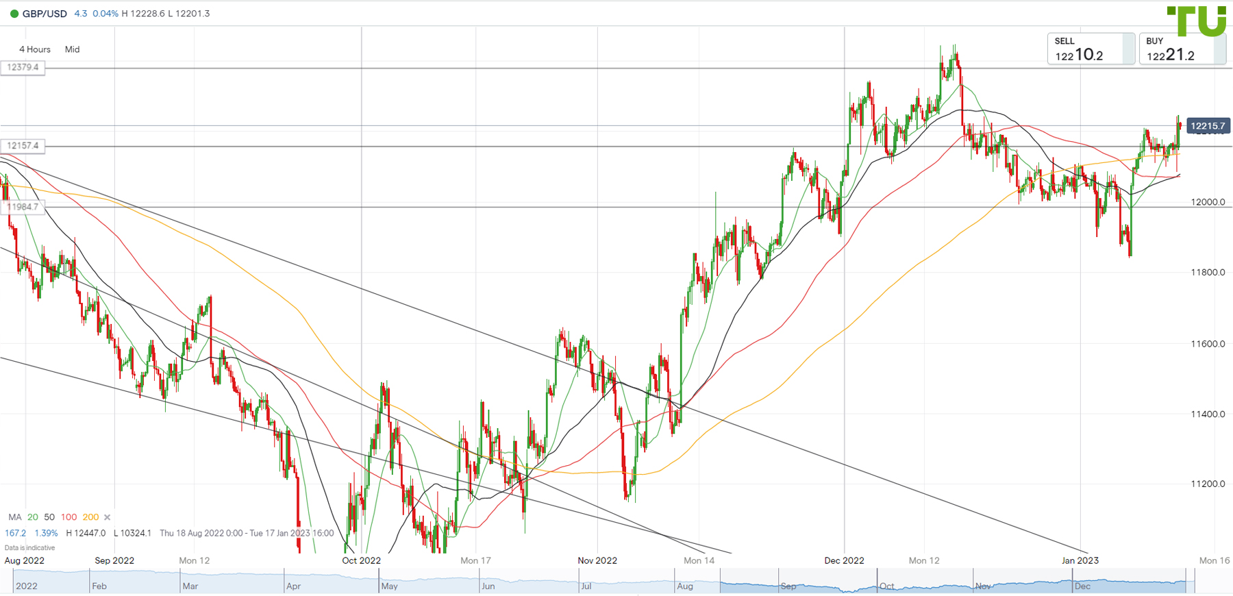Image resolution: width=1233 pixels, height=596 pixels.
Task: Click the green TU logo
Action: 1196,21
